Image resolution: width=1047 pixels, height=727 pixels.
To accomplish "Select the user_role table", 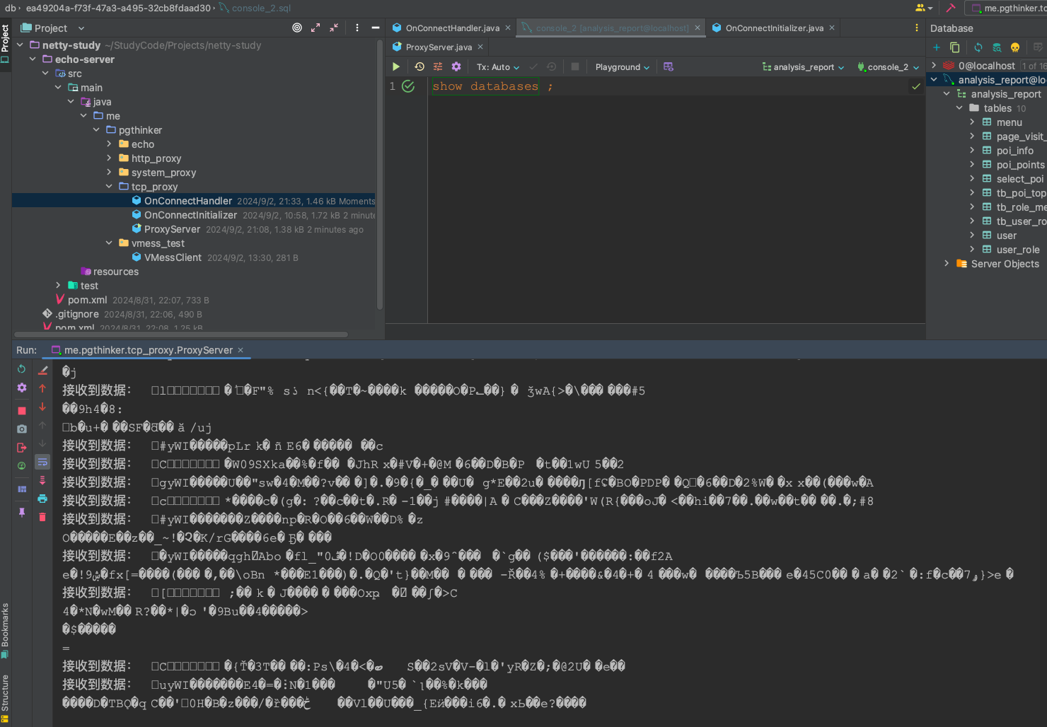I will [x=1017, y=250].
